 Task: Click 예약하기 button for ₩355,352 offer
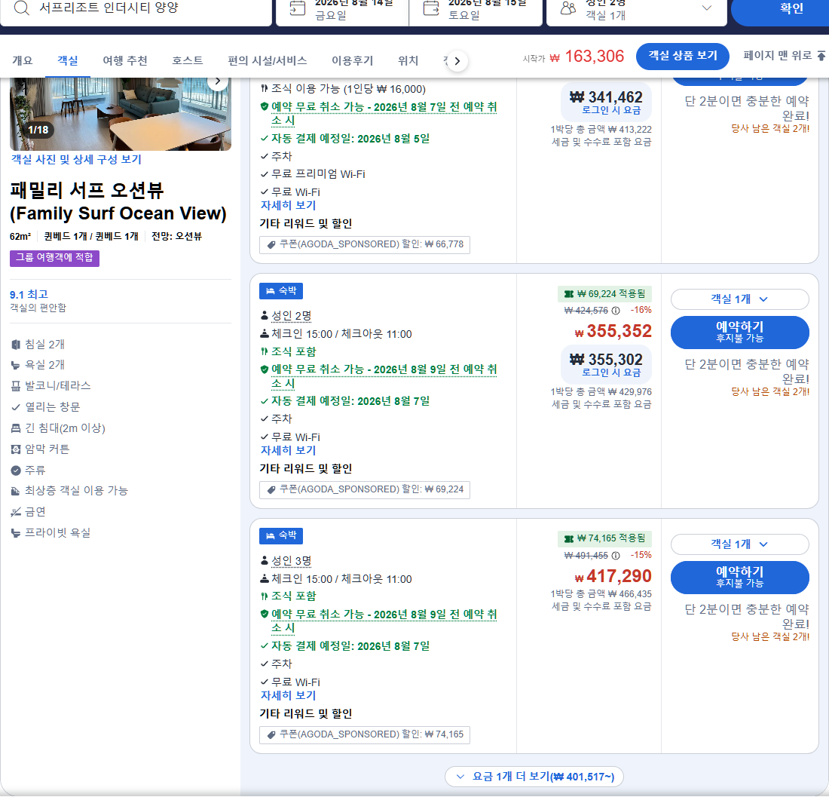pos(739,332)
